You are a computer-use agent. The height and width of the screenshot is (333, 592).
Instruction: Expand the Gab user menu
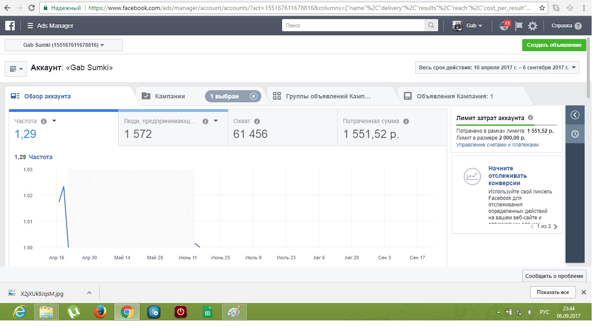tap(474, 26)
